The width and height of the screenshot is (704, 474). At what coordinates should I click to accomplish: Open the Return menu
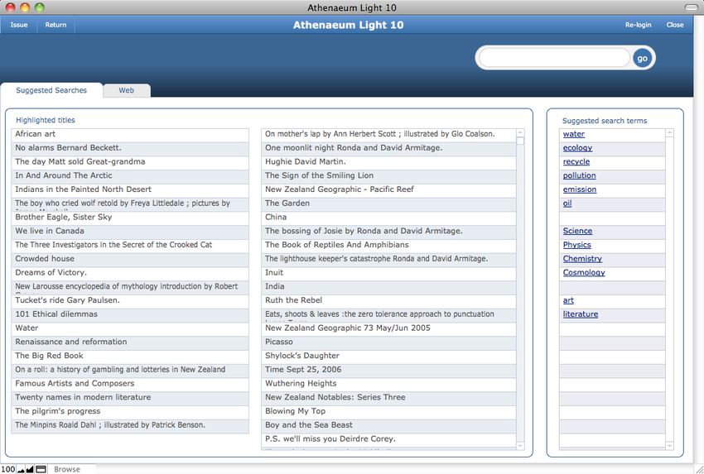(55, 25)
